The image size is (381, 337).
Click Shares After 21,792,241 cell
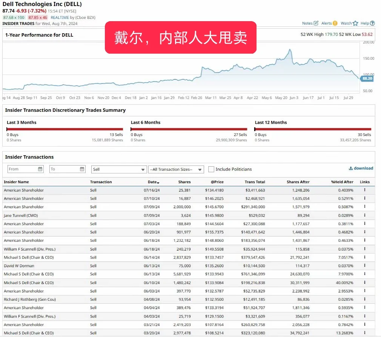(x=300, y=257)
